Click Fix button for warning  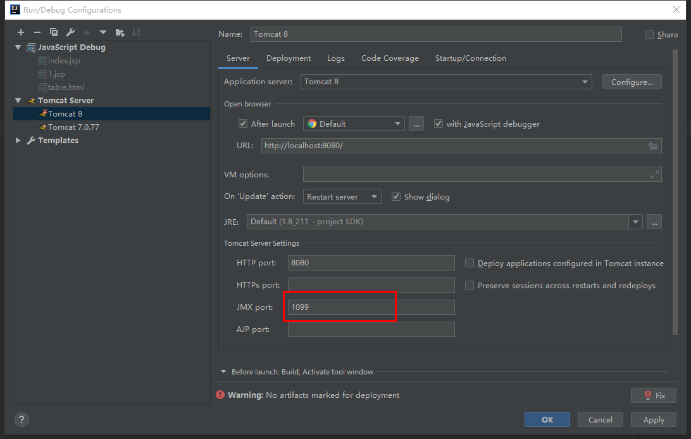[x=654, y=395]
